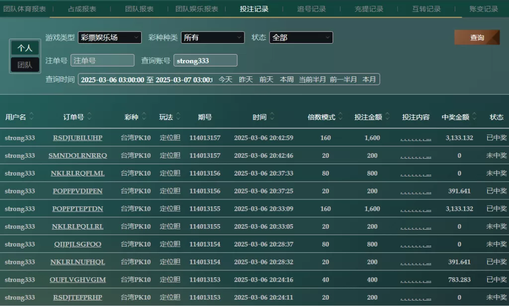Click the 注单号 input field

pos(102,61)
